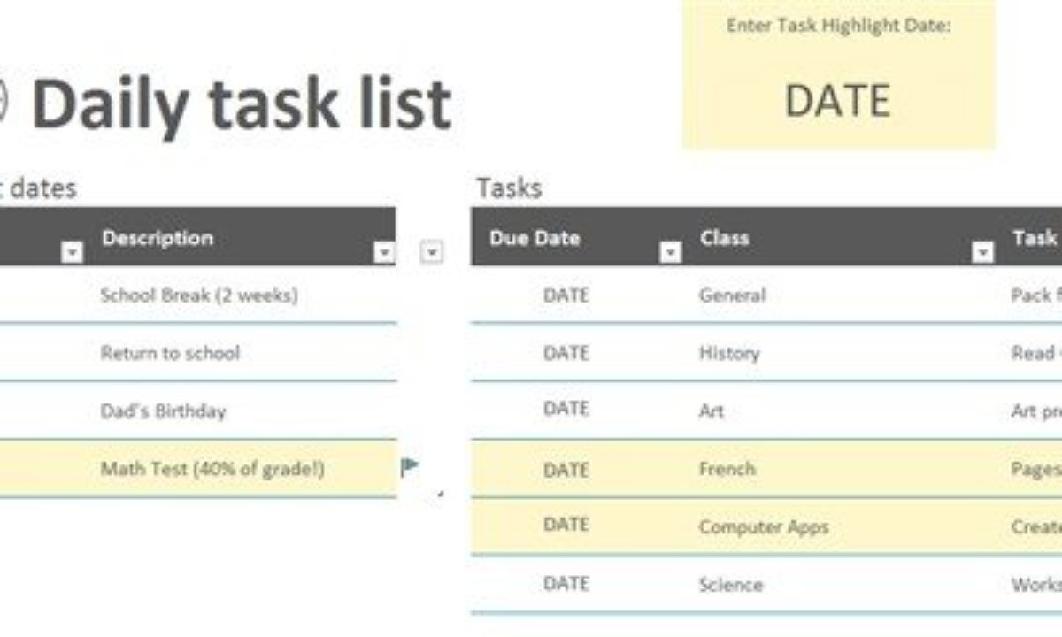Open the Description column filter dropdown

[384, 253]
